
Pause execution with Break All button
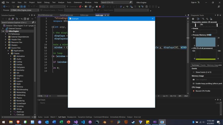(96, 6)
